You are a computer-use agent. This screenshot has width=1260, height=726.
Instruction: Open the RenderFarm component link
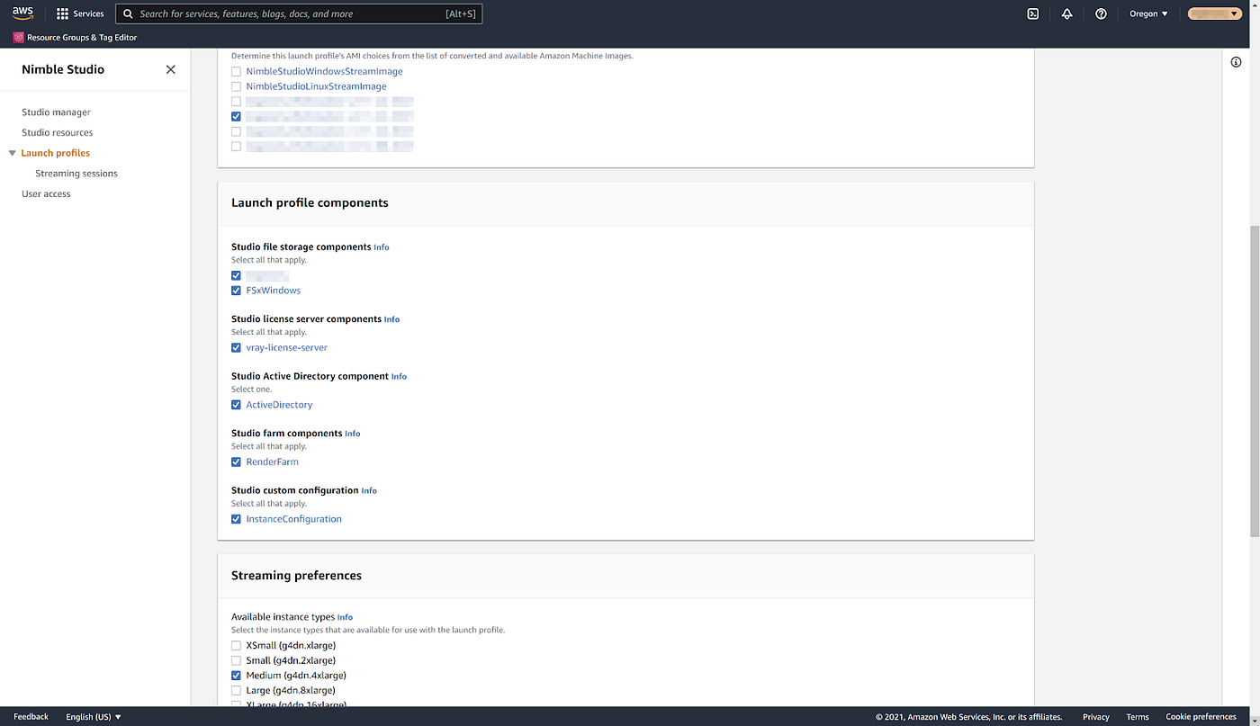click(272, 462)
